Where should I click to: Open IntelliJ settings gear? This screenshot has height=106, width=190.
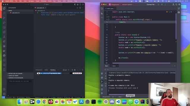tap(179, 4)
